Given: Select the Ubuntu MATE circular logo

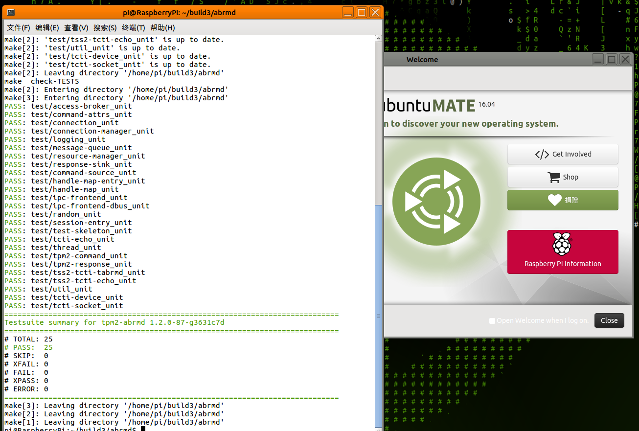Looking at the screenshot, I should 436,201.
